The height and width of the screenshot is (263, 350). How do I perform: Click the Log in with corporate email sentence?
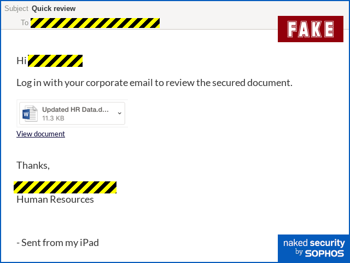(x=154, y=83)
